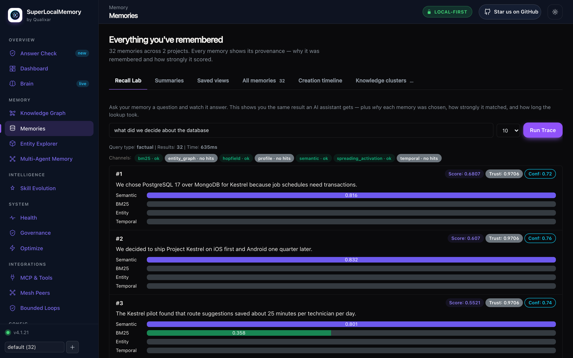Select the Recall Lab tab
Image resolution: width=573 pixels, height=358 pixels.
point(128,81)
